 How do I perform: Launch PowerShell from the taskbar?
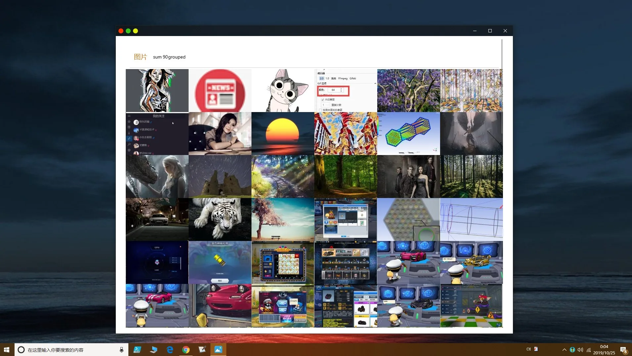pyautogui.click(x=137, y=349)
